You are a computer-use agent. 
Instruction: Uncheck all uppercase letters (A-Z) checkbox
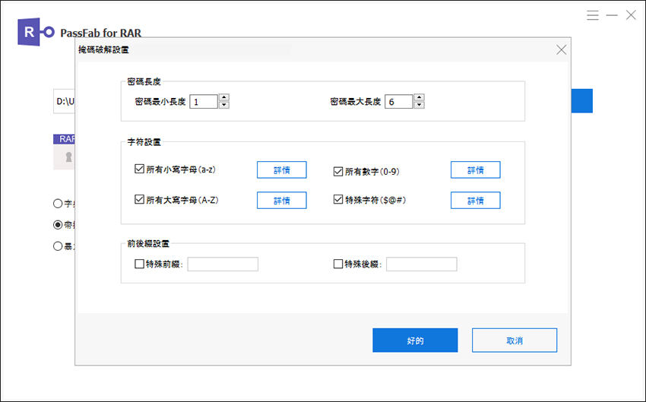(x=139, y=199)
